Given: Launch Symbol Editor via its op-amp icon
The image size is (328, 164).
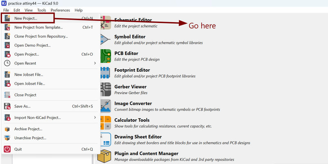Looking at the screenshot, I should (105, 39).
